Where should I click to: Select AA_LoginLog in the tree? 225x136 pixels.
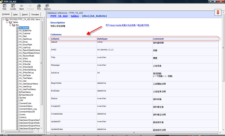coord(25,48)
